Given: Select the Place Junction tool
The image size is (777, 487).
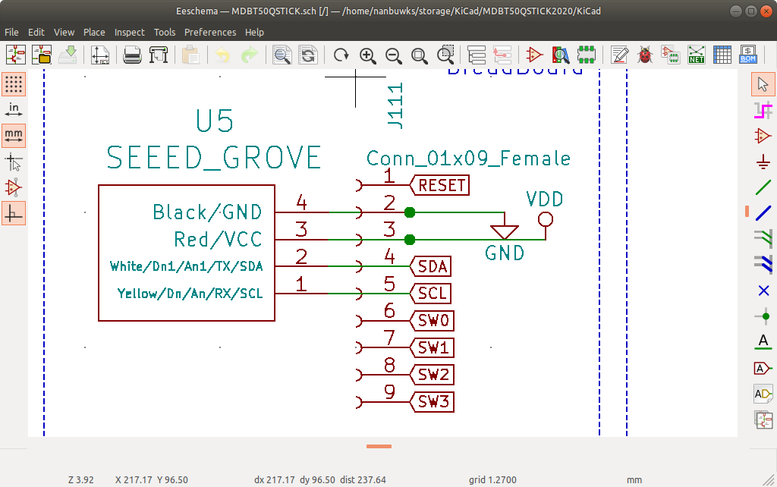Looking at the screenshot, I should [763, 316].
